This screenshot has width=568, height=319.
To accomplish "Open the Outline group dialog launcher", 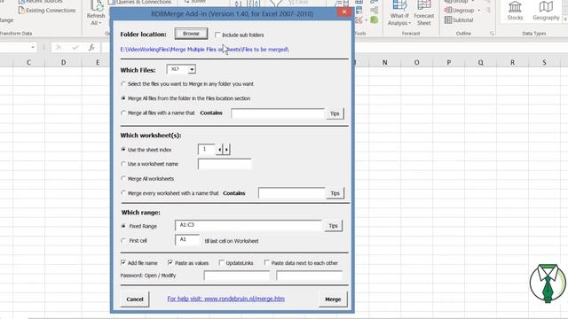I will pyautogui.click(x=492, y=34).
